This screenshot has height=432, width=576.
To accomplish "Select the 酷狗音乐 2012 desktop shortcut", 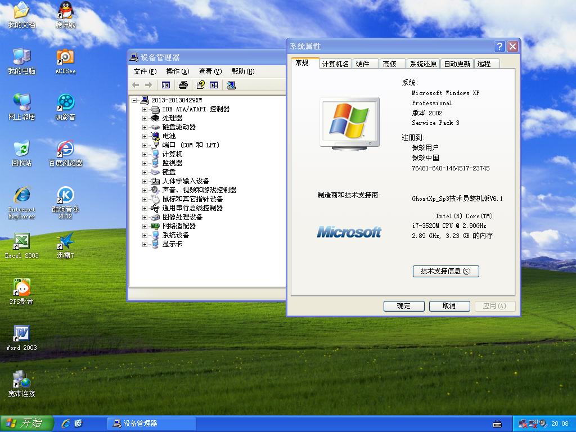I will (65, 202).
